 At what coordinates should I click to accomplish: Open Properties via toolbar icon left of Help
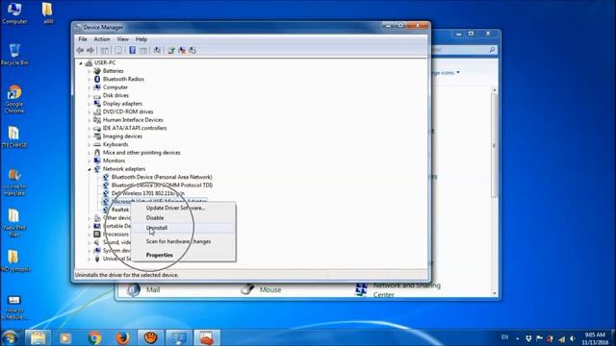(x=118, y=50)
